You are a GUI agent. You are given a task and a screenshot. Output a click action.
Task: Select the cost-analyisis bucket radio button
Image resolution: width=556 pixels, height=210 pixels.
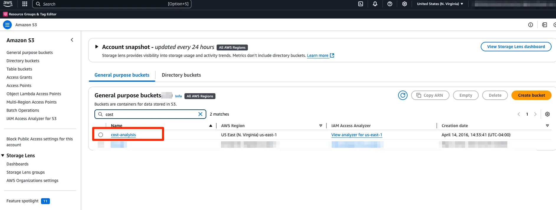point(101,135)
